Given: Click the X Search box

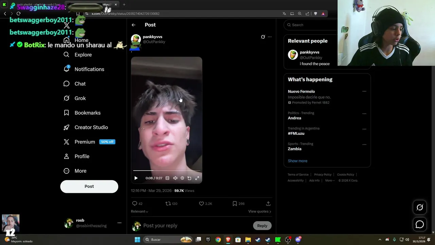Looking at the screenshot, I should 311,25.
